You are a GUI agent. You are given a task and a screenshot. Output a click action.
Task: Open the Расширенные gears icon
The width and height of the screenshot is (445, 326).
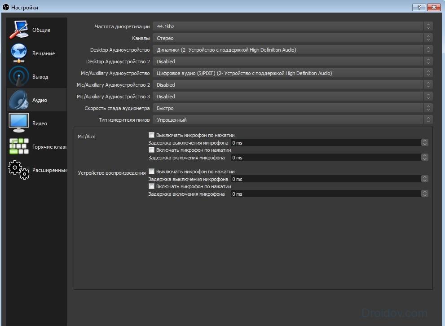[x=19, y=170]
